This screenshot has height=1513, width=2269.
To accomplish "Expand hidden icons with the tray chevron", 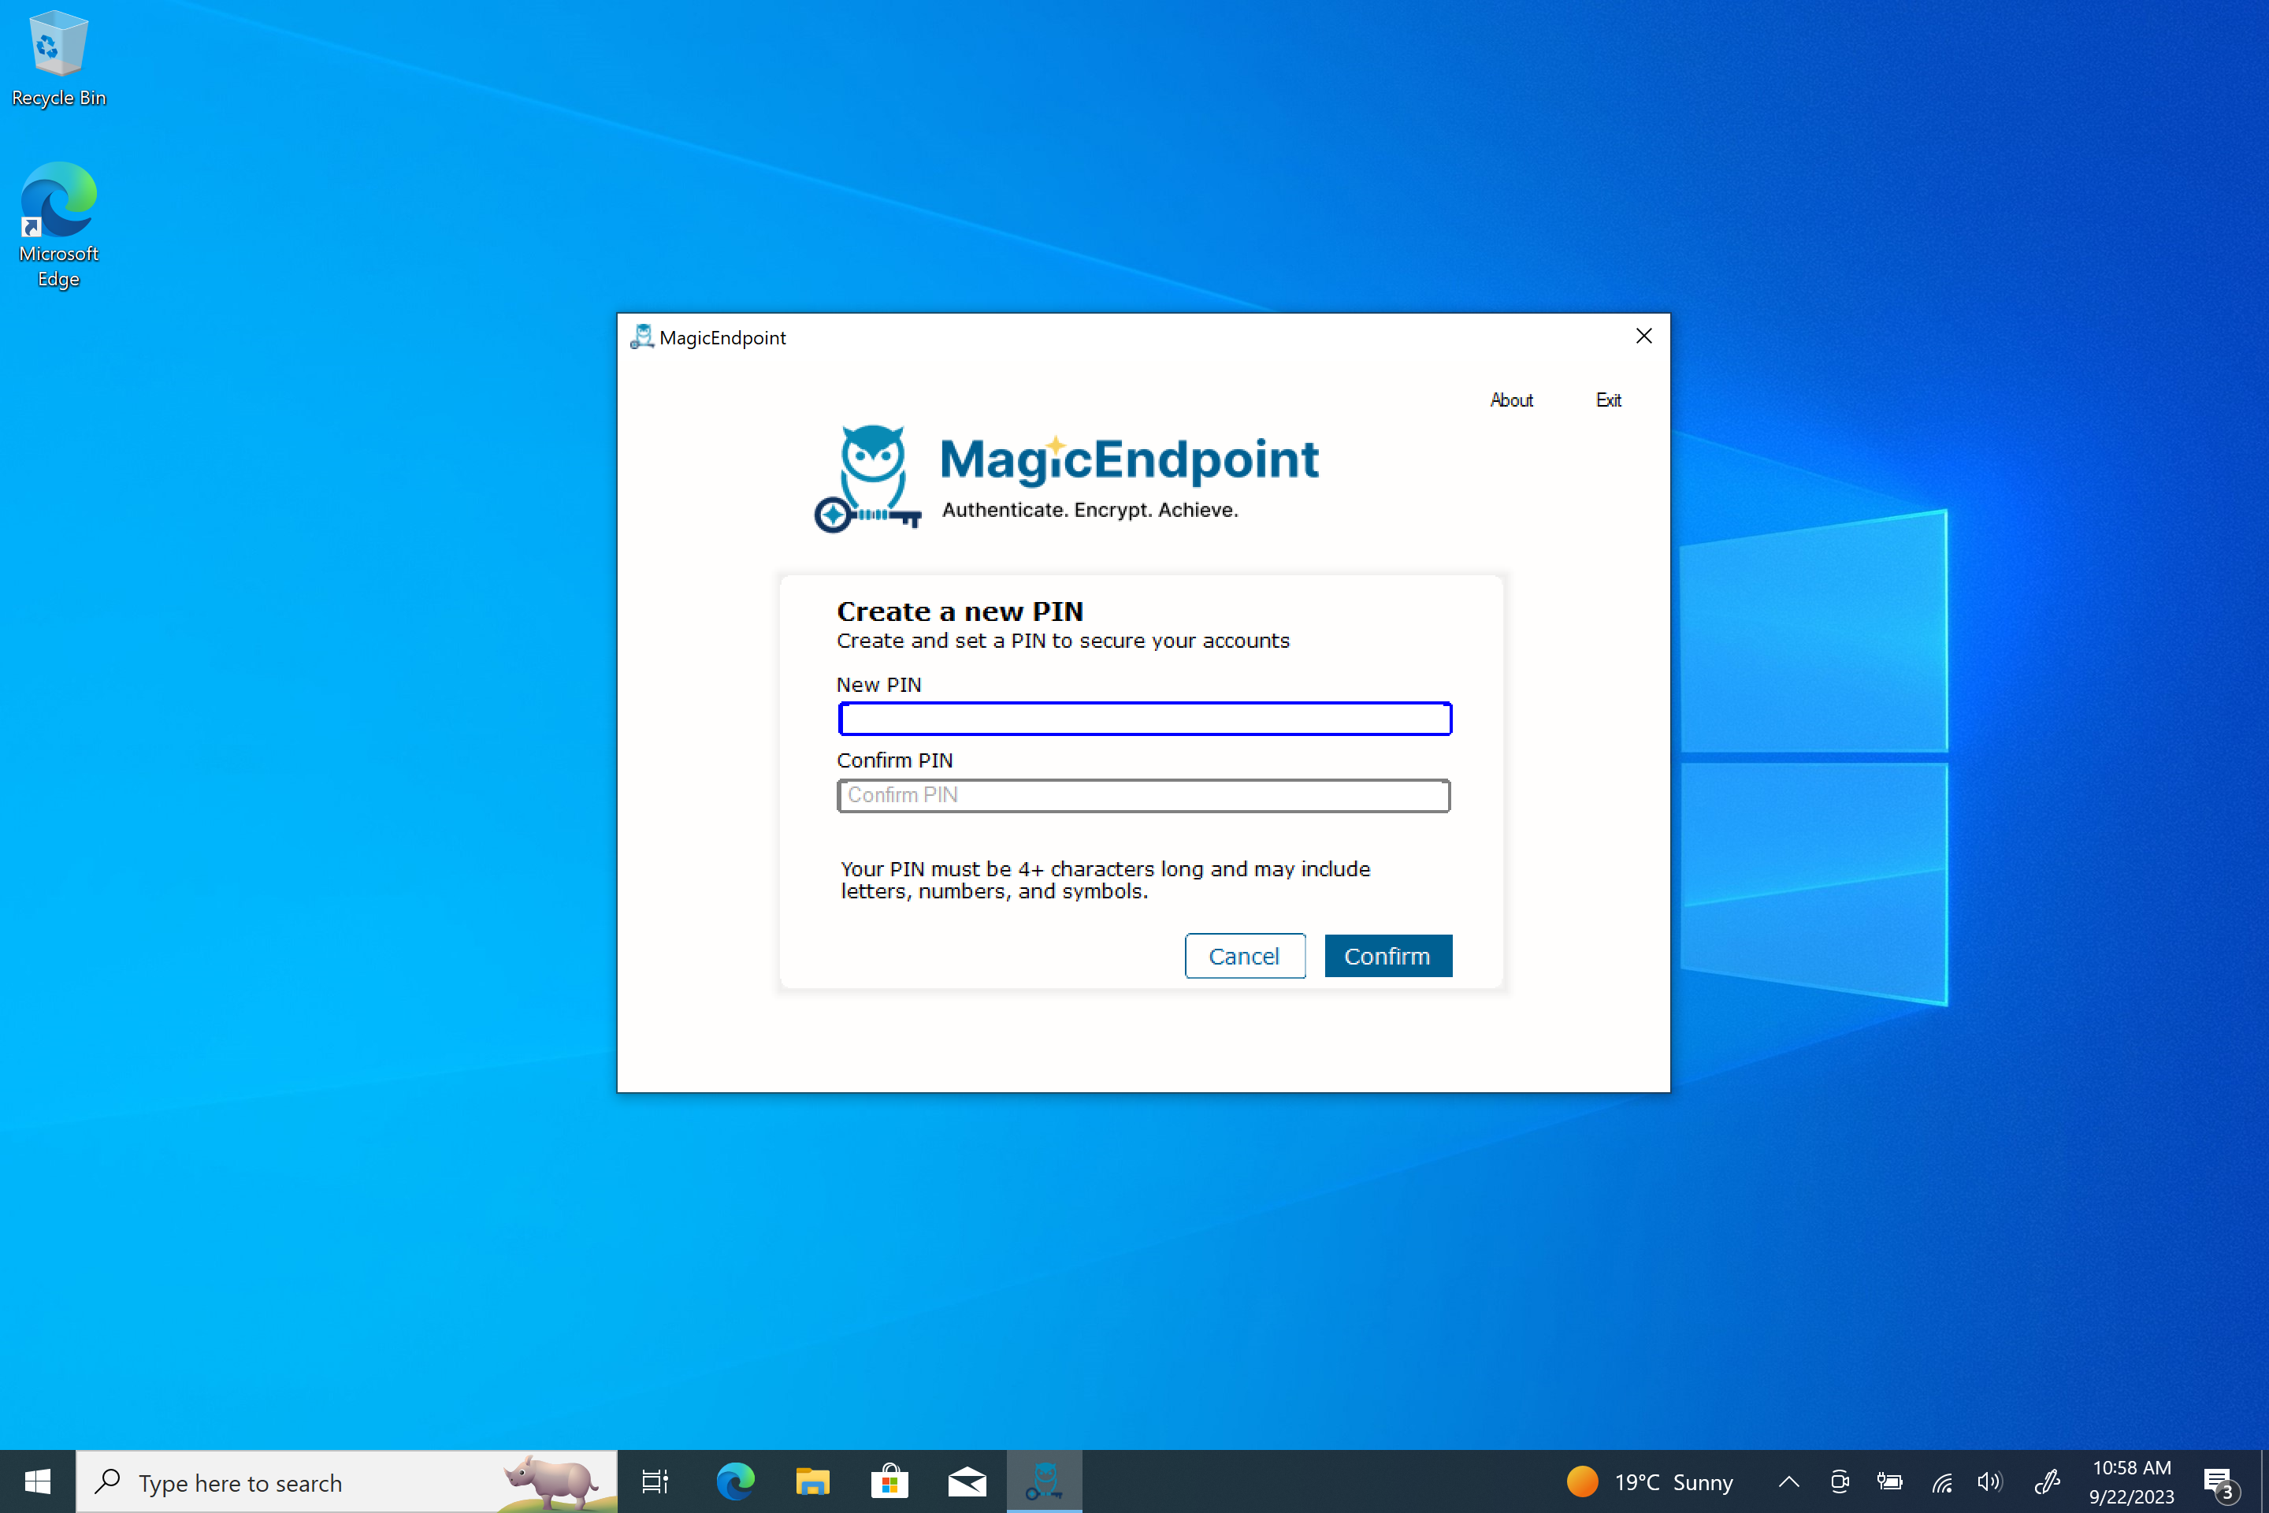I will tap(1788, 1481).
